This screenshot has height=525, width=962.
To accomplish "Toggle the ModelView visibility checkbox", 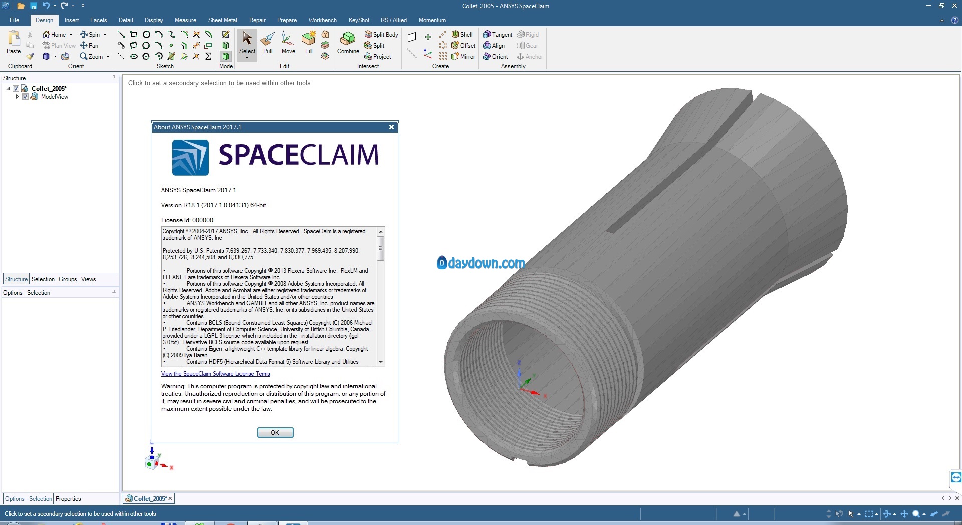I will (x=25, y=97).
